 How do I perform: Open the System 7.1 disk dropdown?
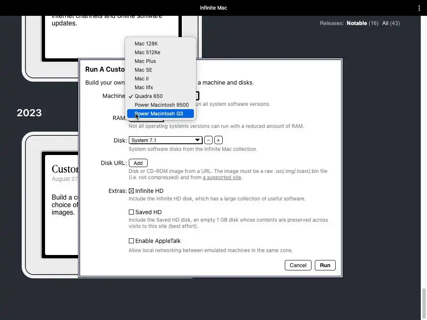(166, 140)
